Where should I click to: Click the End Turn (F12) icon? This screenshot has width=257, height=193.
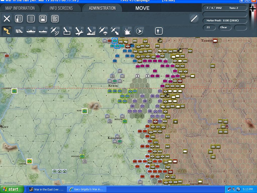(139, 31)
